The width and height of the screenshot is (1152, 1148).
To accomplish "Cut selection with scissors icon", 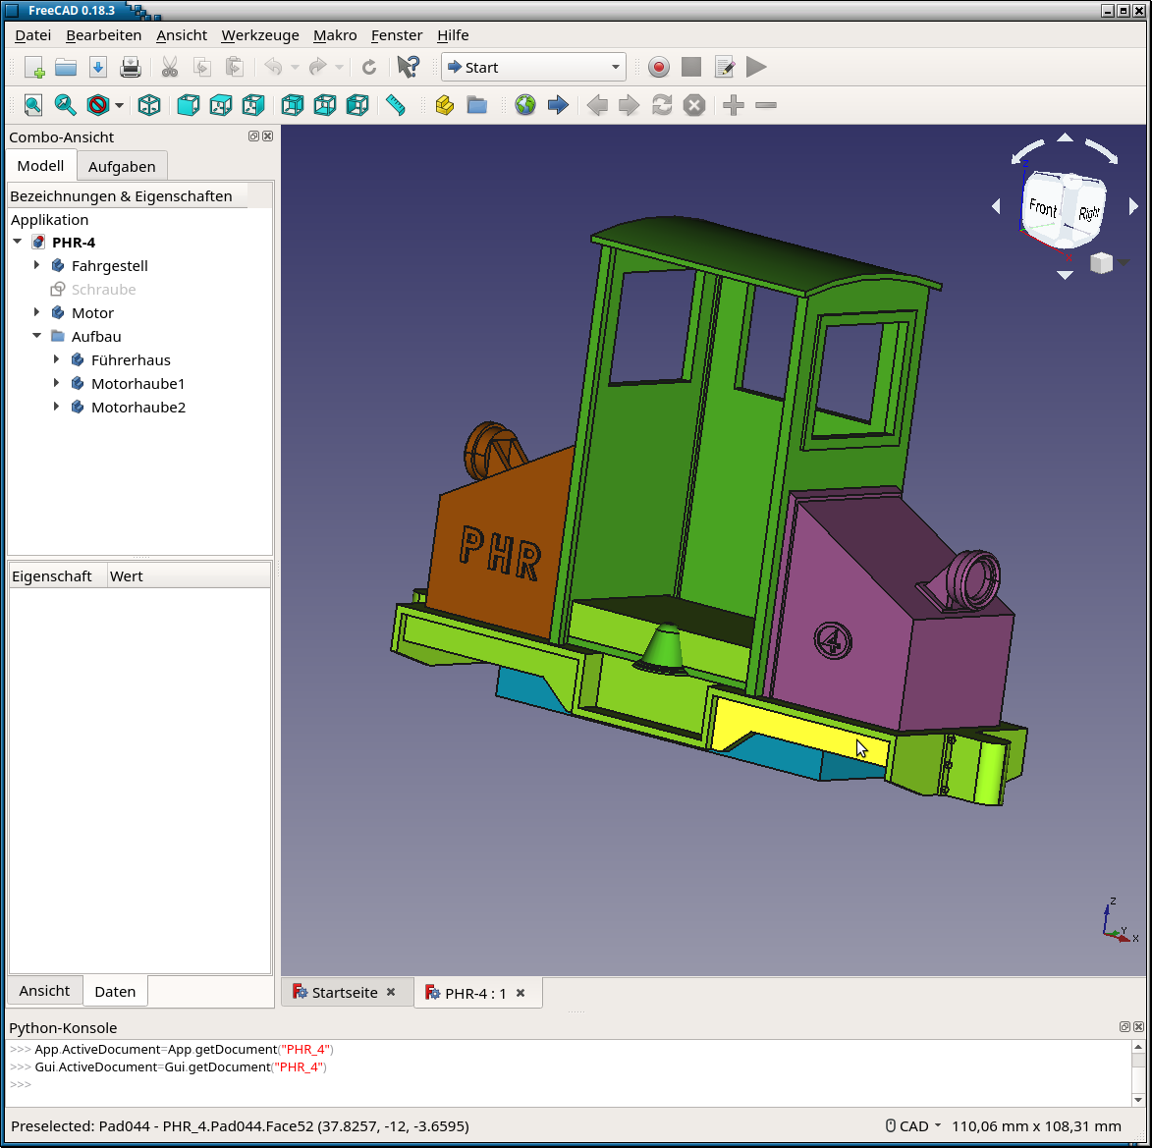I will (169, 67).
